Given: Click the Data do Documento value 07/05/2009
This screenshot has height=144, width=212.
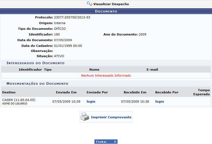Looking at the screenshot, I should 63,40.
